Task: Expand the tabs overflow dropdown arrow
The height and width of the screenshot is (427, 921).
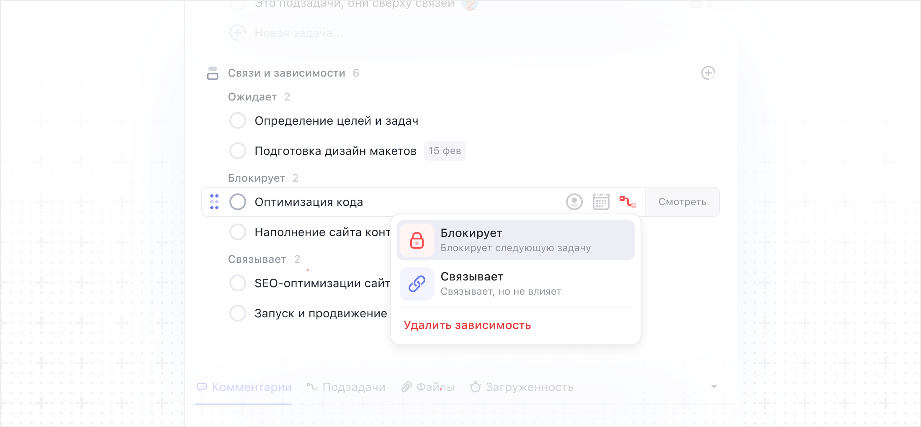Action: click(714, 387)
